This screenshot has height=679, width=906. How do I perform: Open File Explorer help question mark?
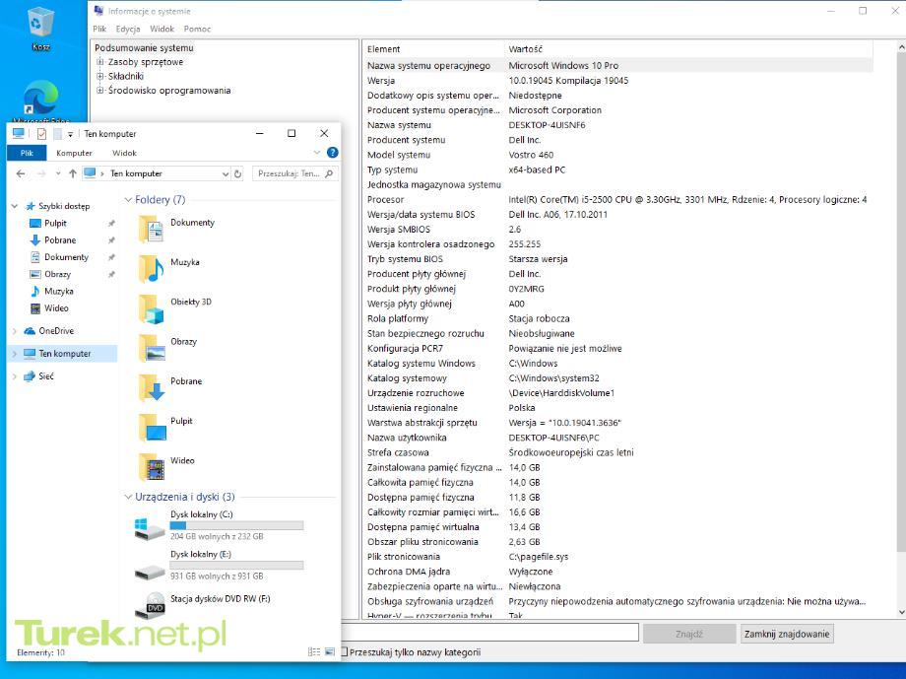(332, 153)
